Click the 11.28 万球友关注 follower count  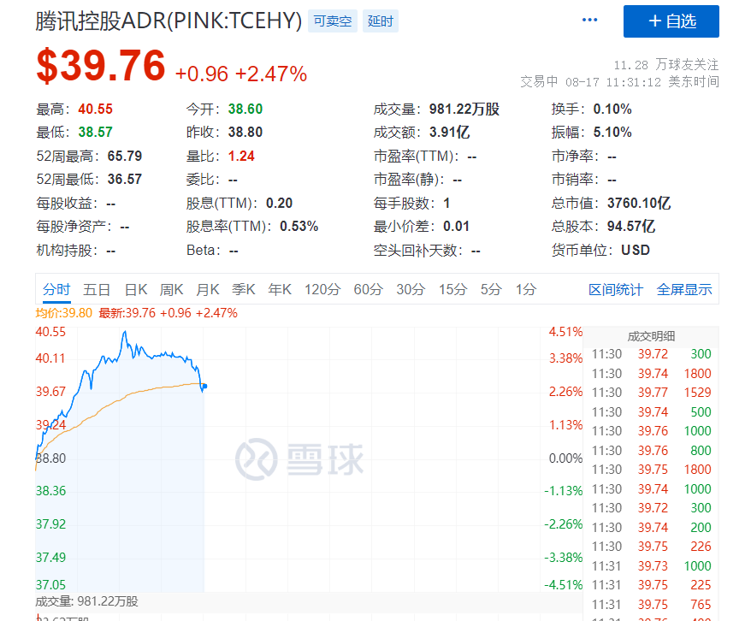666,65
